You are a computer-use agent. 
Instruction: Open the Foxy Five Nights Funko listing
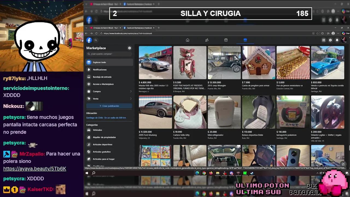coord(190,63)
